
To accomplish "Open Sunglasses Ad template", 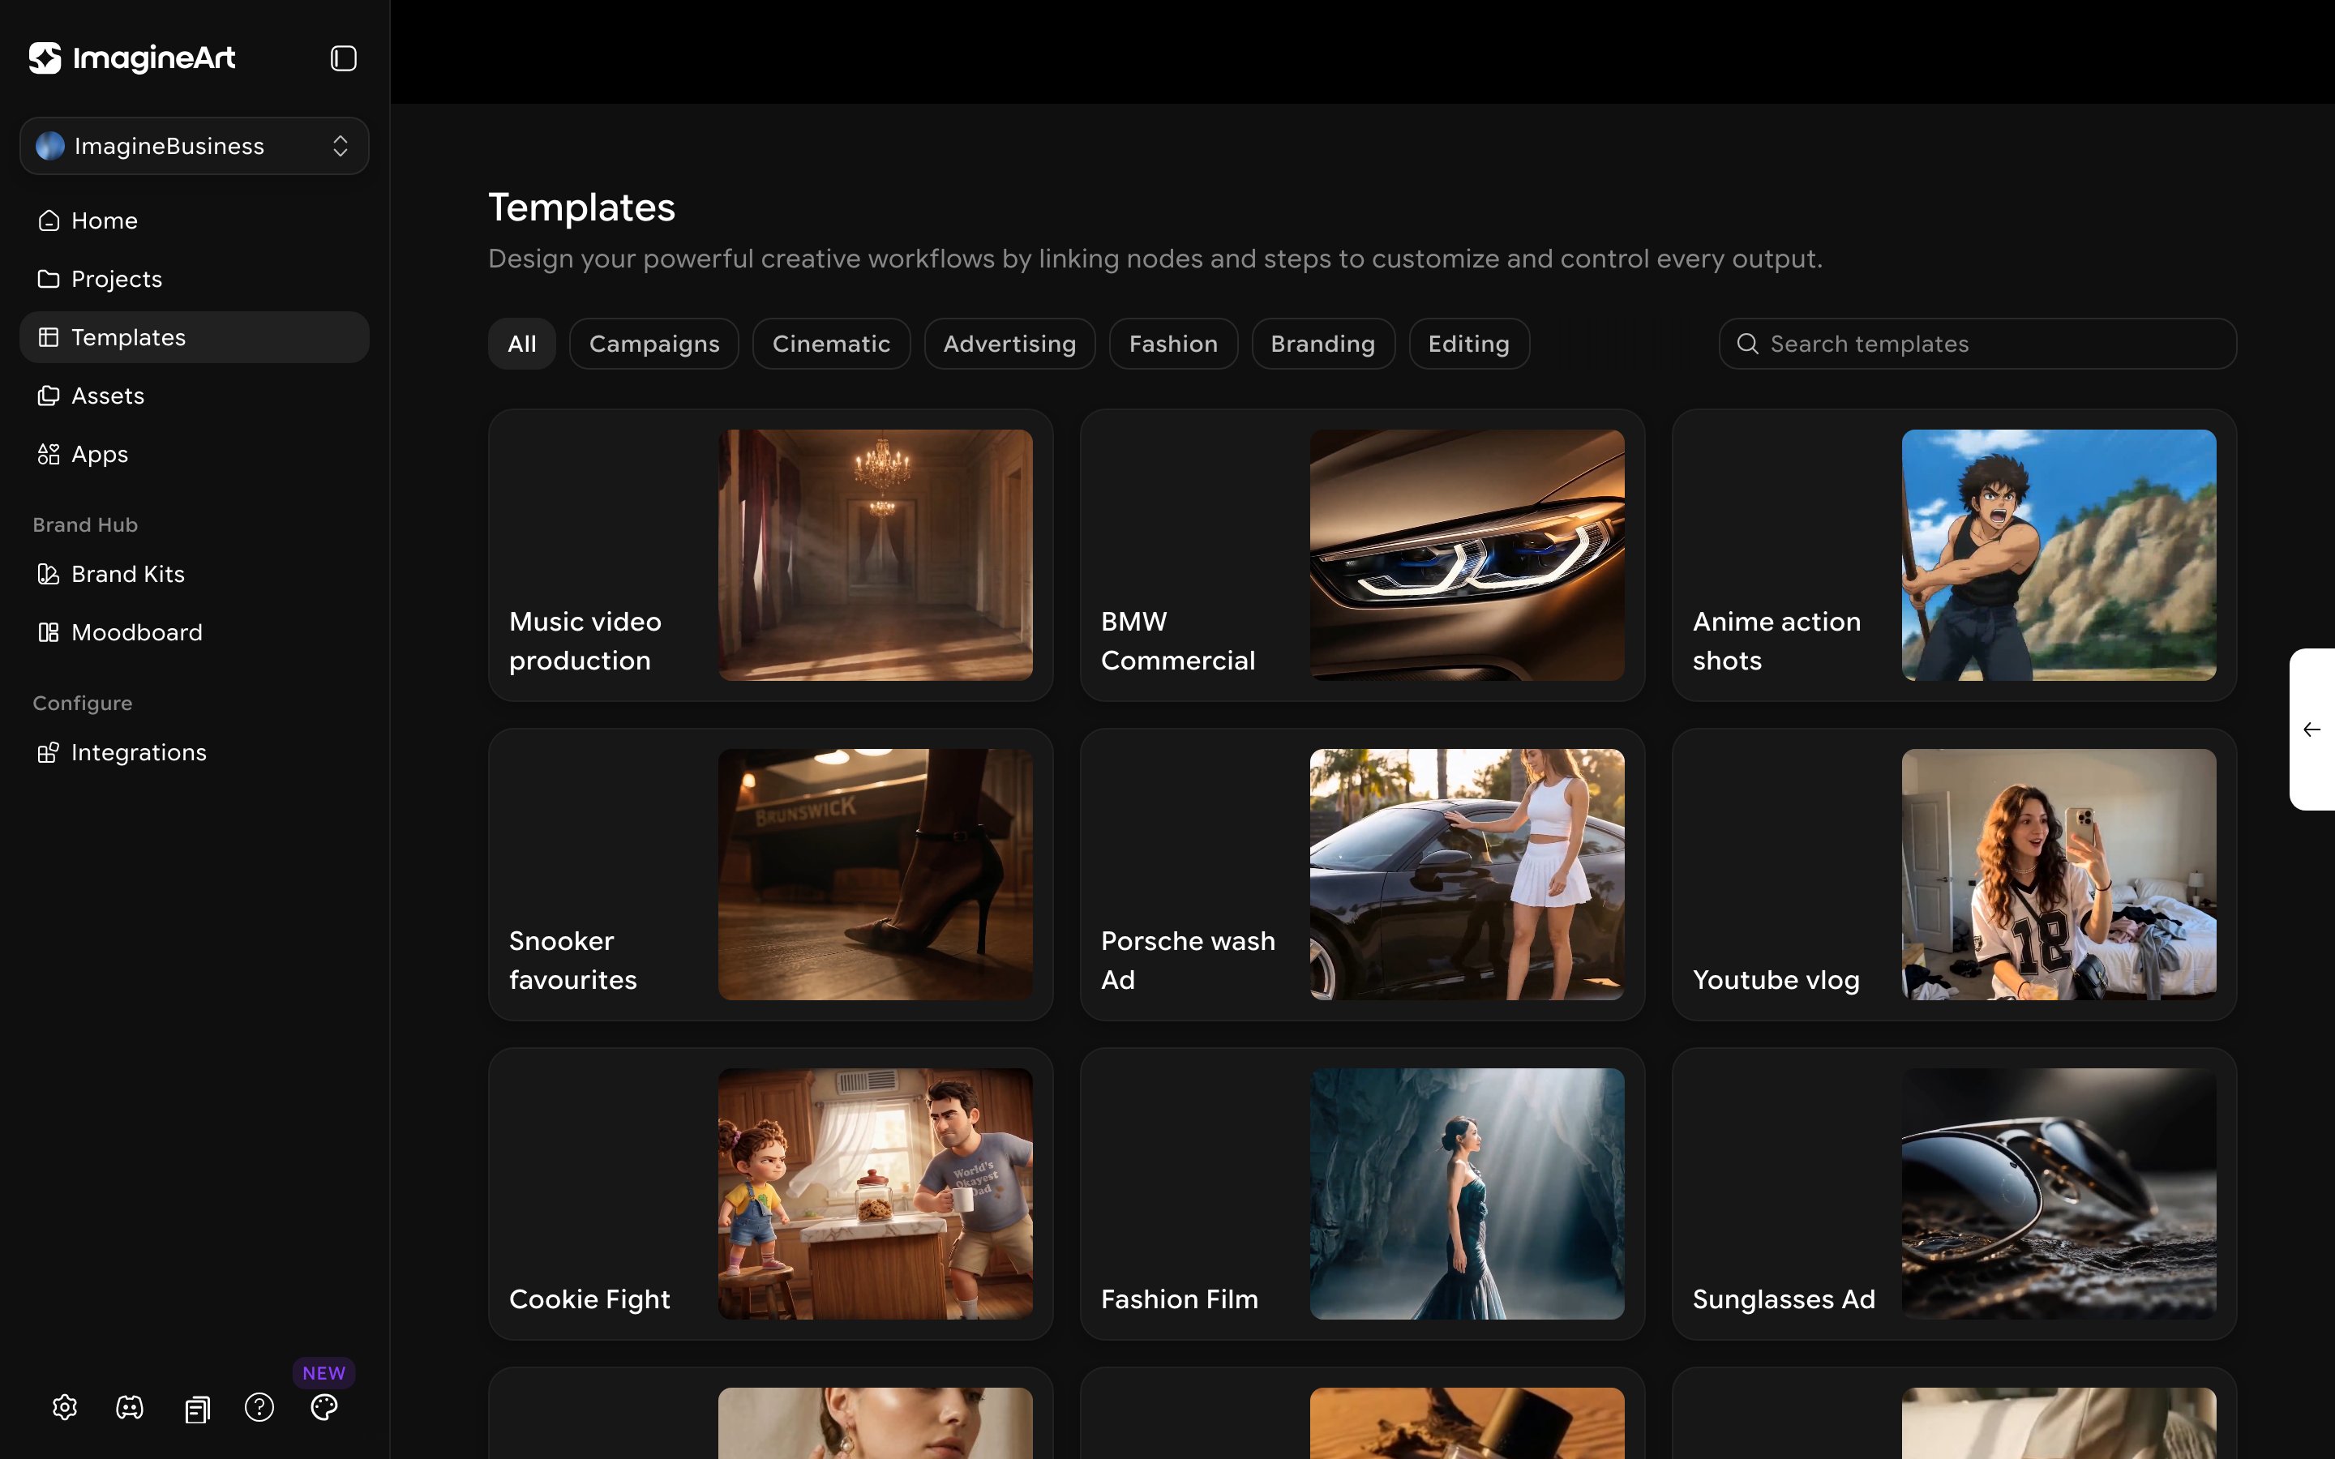I will point(1954,1194).
